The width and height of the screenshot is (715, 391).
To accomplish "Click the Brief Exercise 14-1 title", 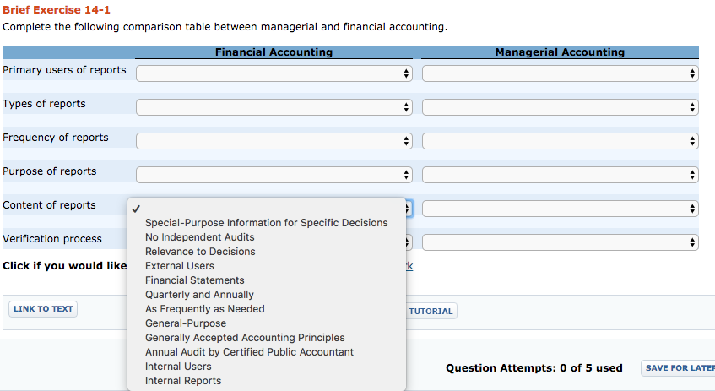I will (x=57, y=9).
